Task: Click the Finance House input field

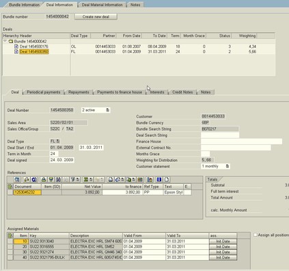Action: click(241, 141)
